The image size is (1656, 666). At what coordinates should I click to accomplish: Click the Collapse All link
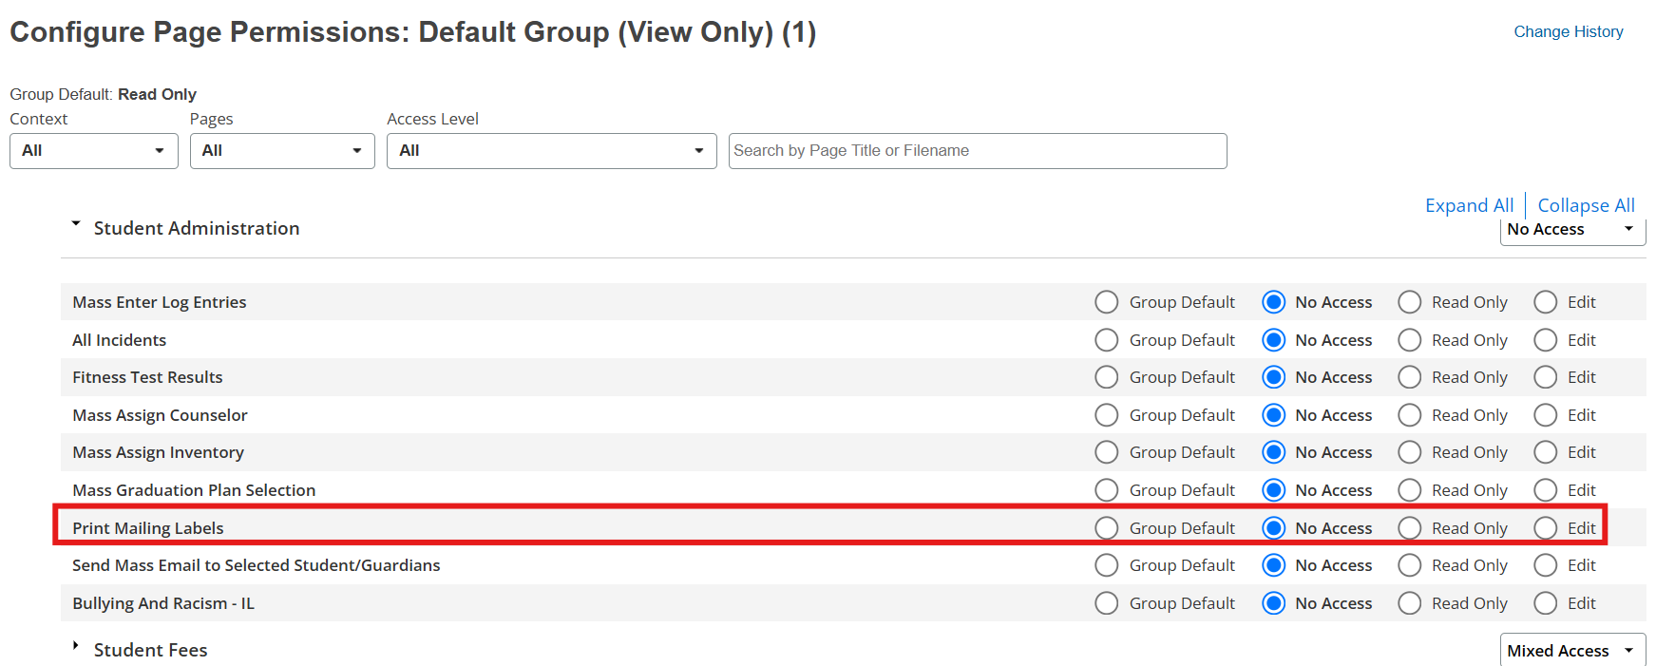(x=1585, y=204)
